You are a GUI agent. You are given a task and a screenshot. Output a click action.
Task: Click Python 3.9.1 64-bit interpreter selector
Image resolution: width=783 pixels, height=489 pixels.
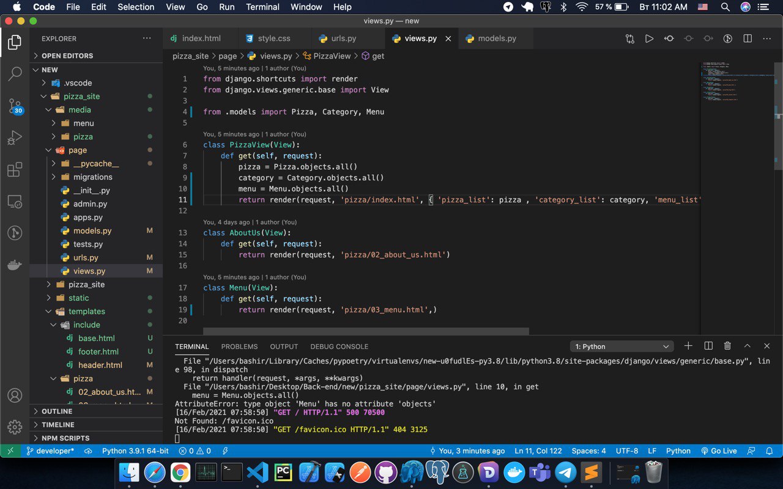click(135, 451)
